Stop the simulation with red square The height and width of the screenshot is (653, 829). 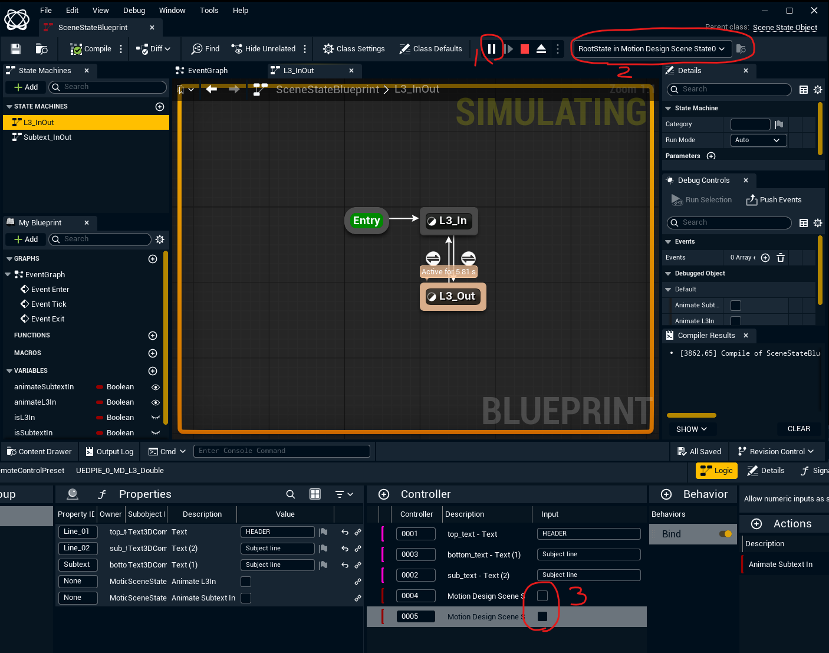tap(525, 49)
